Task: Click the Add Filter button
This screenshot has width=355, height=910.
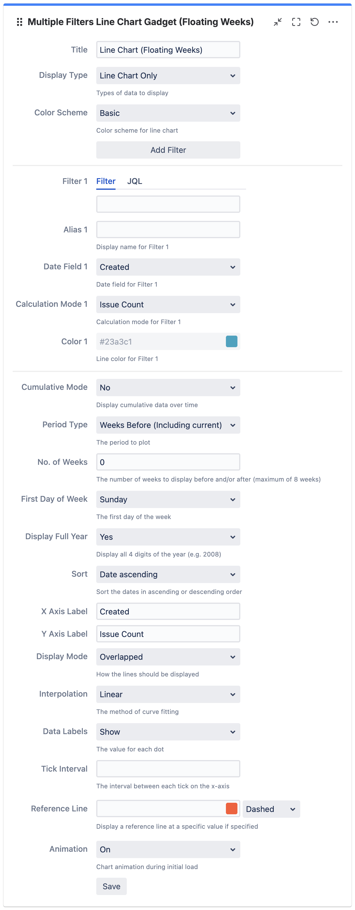Action: point(168,150)
